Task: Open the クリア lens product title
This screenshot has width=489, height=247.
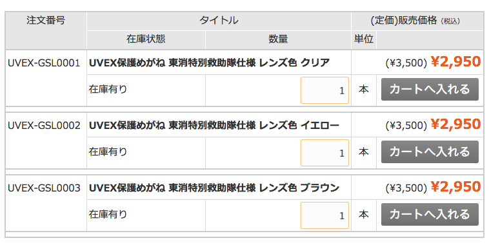Action: [x=209, y=63]
